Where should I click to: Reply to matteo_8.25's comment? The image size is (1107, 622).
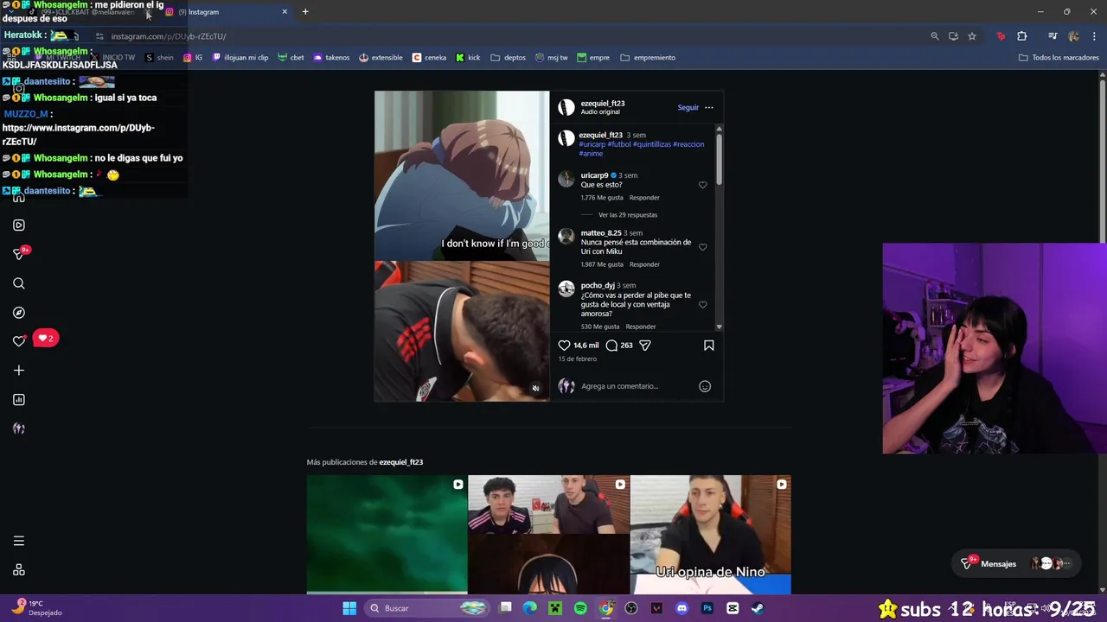[644, 264]
